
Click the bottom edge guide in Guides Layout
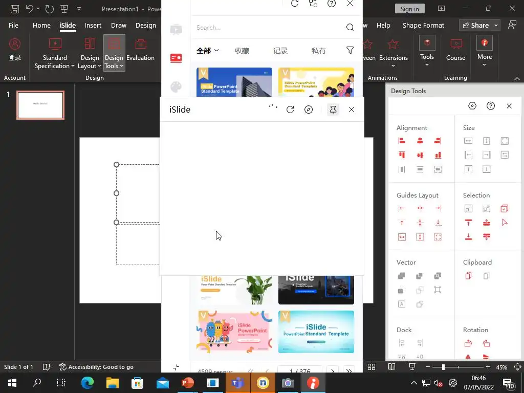click(x=438, y=223)
